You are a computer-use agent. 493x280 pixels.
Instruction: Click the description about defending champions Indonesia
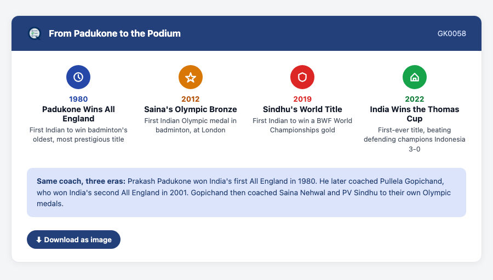tap(415, 139)
